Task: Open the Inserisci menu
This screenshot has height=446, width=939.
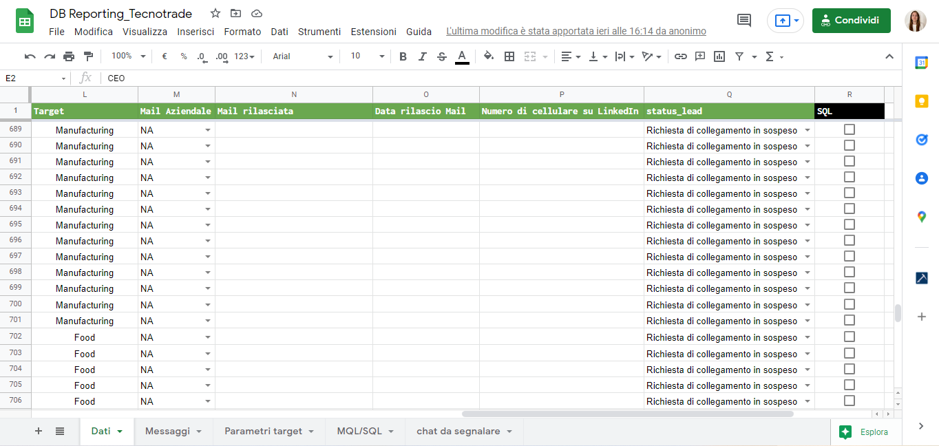Action: 196,32
